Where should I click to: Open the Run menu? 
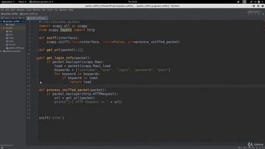click(44, 10)
